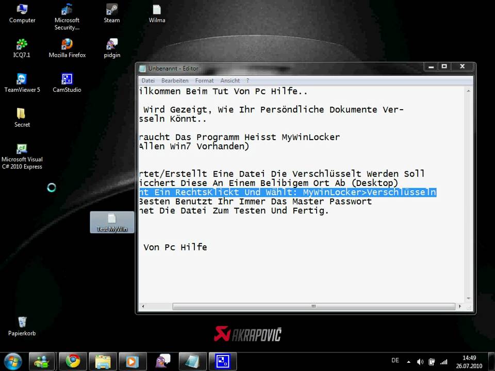The image size is (495, 371).
Task: Select the ICQ7.1 desktop shortcut
Action: click(22, 48)
